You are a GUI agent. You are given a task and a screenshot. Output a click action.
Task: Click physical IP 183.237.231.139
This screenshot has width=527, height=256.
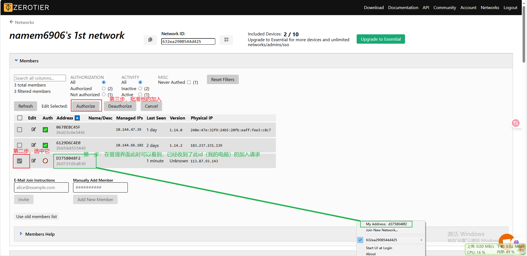pyautogui.click(x=206, y=146)
